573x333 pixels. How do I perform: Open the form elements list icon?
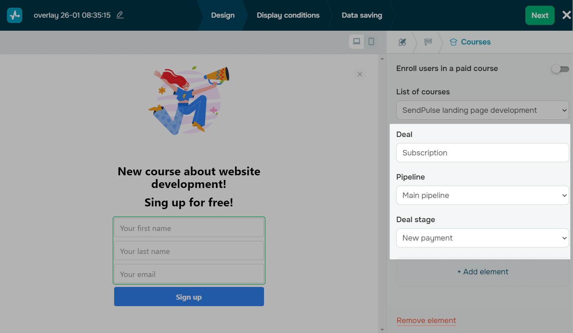point(428,42)
